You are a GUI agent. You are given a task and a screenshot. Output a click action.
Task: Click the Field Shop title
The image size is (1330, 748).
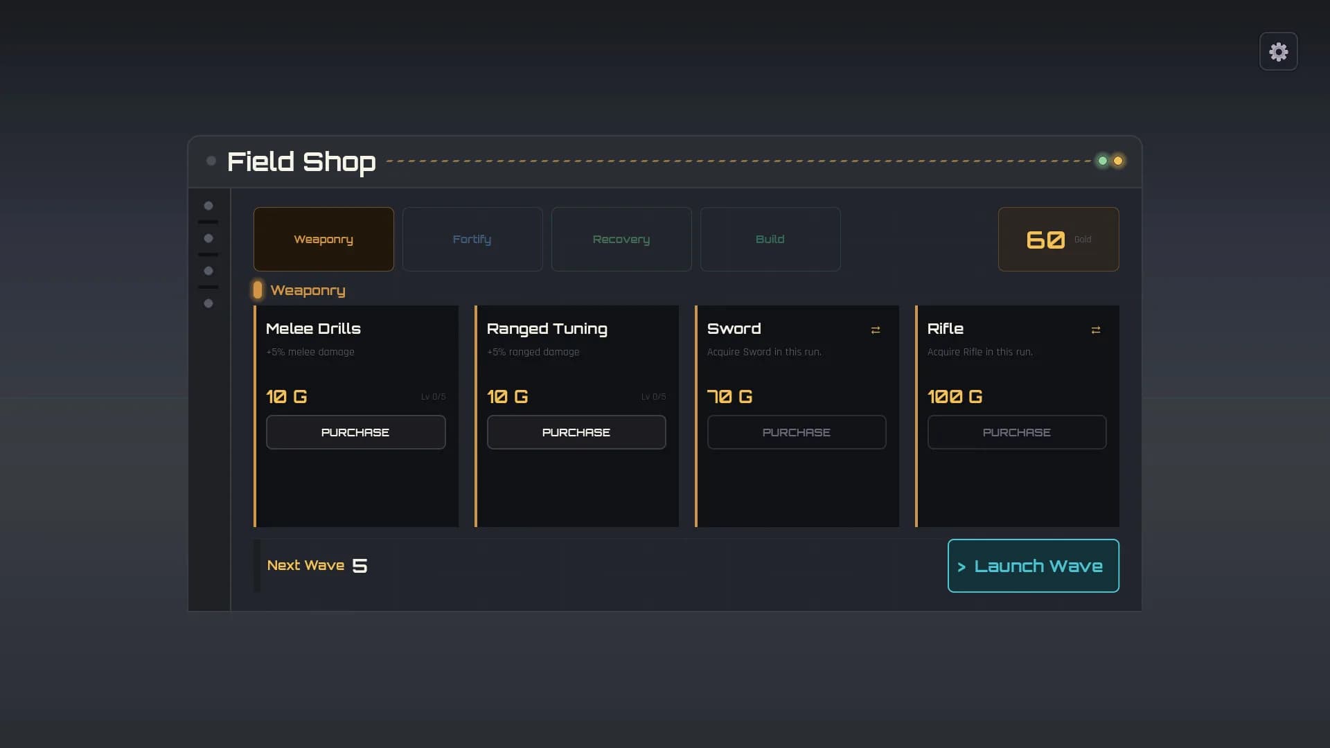click(x=301, y=161)
